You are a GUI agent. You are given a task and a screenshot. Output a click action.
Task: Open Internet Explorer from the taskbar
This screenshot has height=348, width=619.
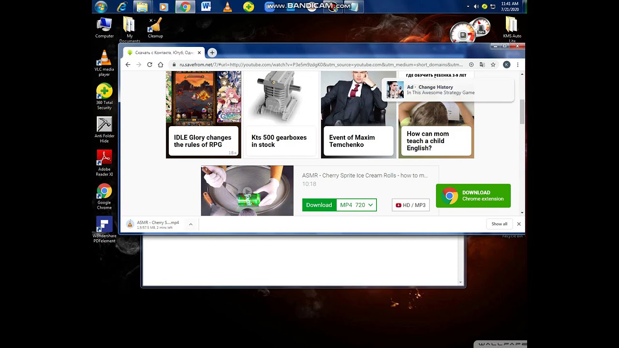coord(122,6)
